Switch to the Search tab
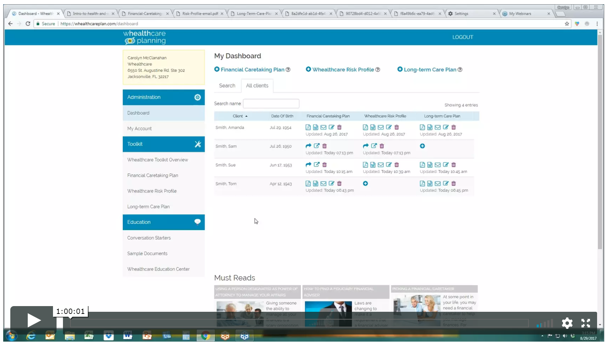This screenshot has width=606, height=348. click(227, 86)
